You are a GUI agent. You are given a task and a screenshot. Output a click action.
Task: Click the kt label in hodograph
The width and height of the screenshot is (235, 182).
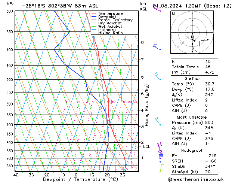click(174, 13)
